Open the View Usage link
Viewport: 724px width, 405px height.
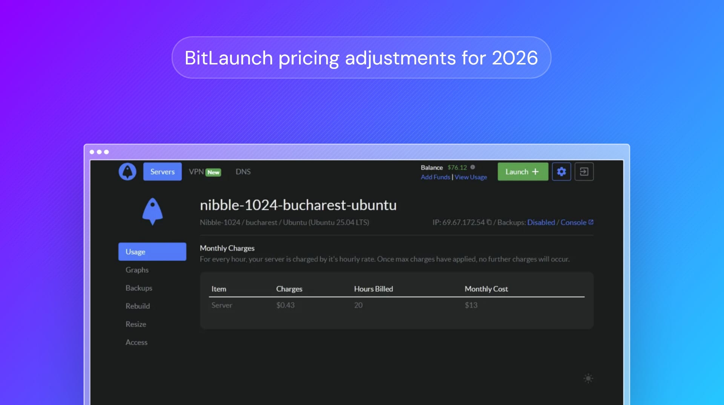[x=471, y=177]
